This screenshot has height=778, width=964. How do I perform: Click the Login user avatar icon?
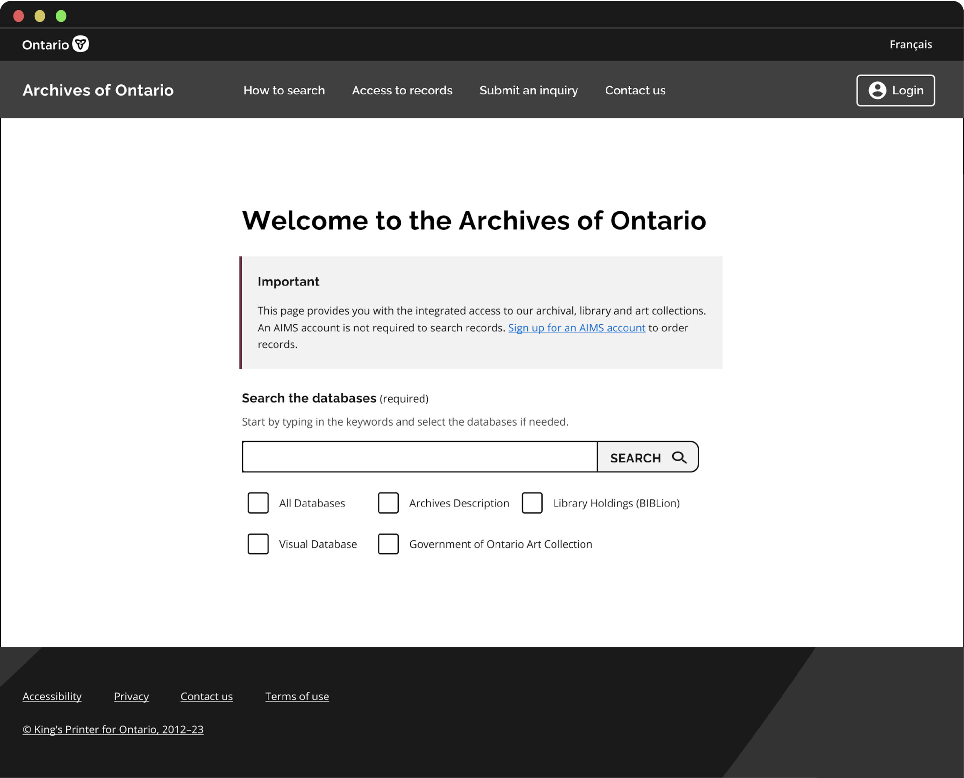click(877, 90)
